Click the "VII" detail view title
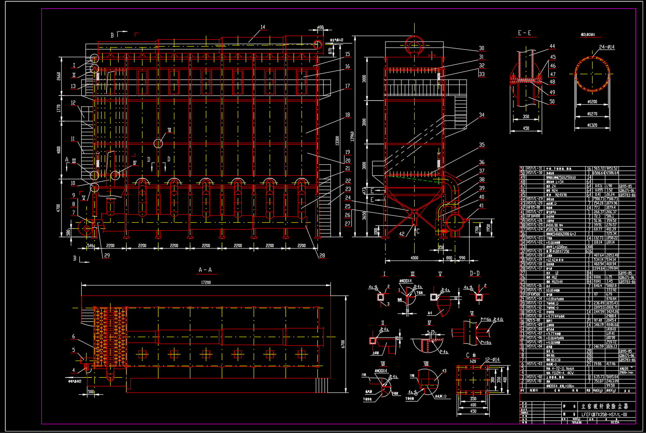This screenshot has height=433, width=646. point(383,363)
